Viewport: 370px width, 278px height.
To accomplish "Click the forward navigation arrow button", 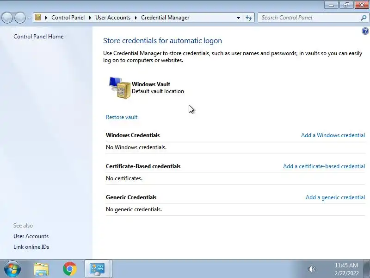I will pos(20,18).
